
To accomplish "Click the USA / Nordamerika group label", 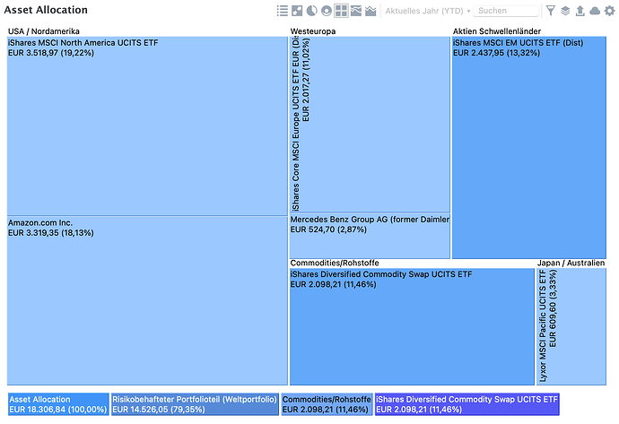I will [x=44, y=31].
